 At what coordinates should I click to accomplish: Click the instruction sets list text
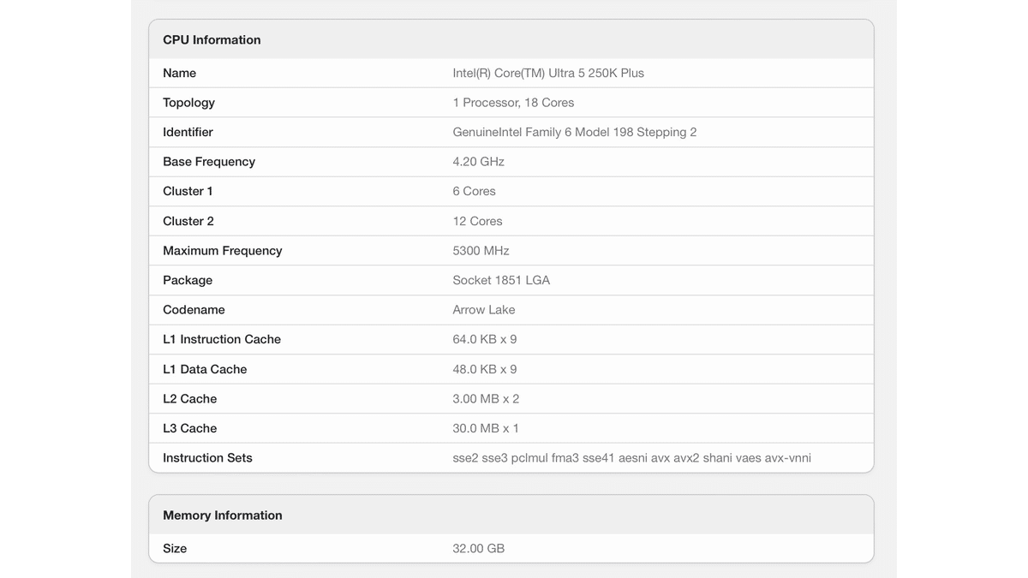click(631, 458)
